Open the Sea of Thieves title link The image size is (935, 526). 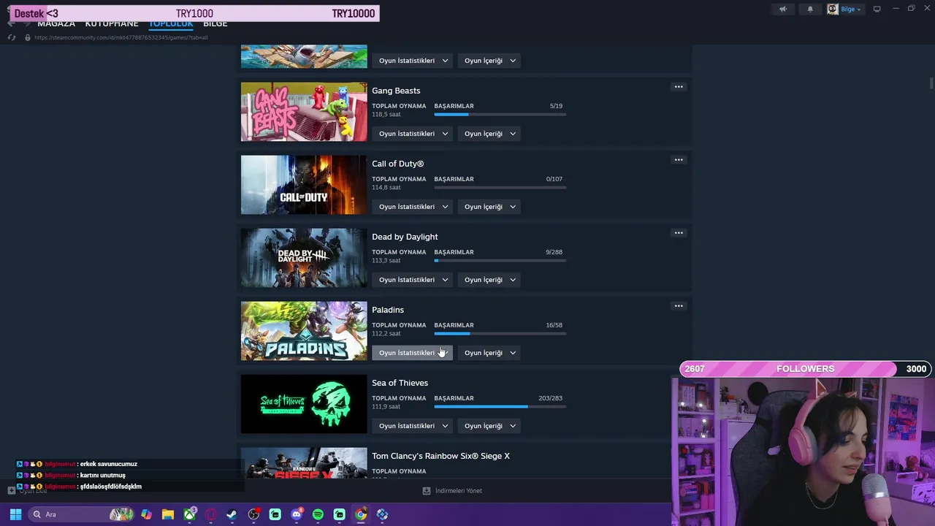pyautogui.click(x=400, y=383)
